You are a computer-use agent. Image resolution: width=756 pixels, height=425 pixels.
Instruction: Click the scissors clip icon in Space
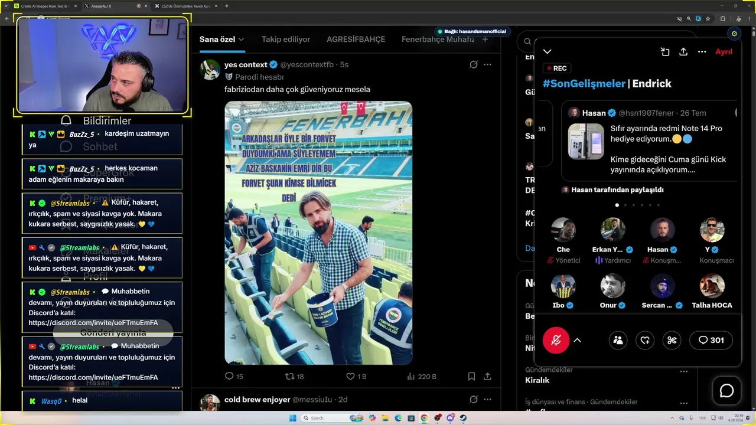tap(672, 340)
